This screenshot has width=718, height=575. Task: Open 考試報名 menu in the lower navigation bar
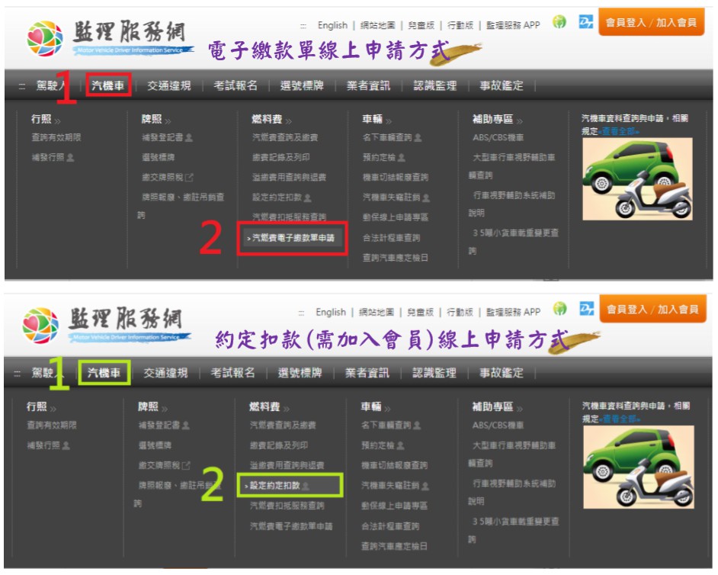(232, 373)
